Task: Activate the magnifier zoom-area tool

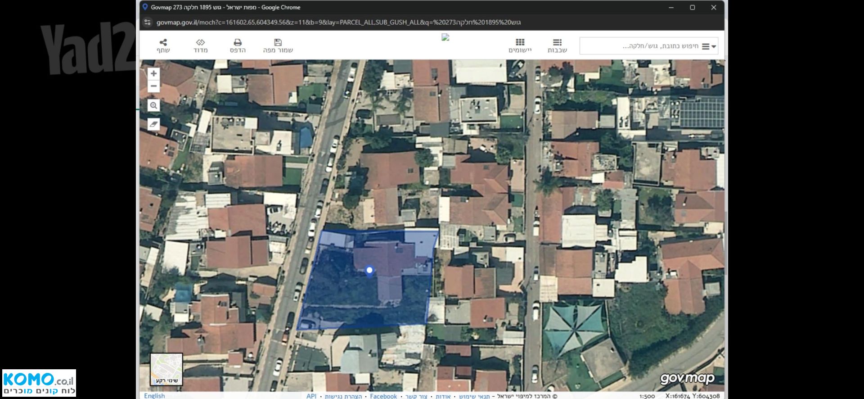Action: click(x=153, y=105)
